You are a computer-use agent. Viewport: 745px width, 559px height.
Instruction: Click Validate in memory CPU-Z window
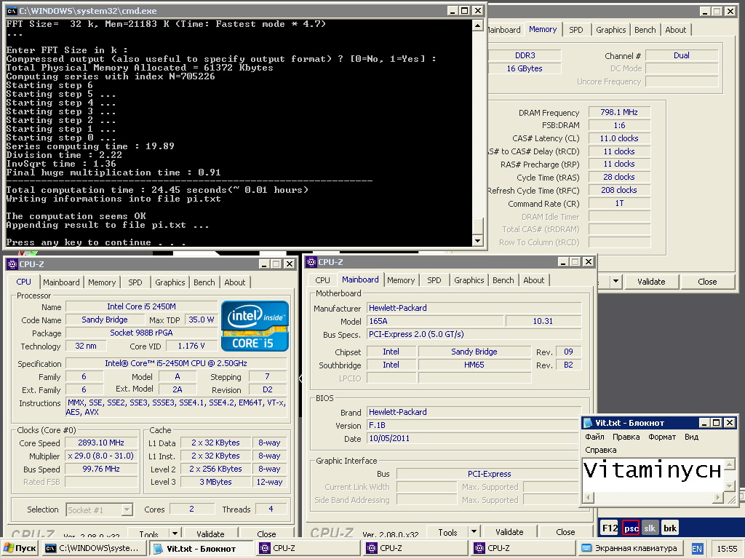651,282
